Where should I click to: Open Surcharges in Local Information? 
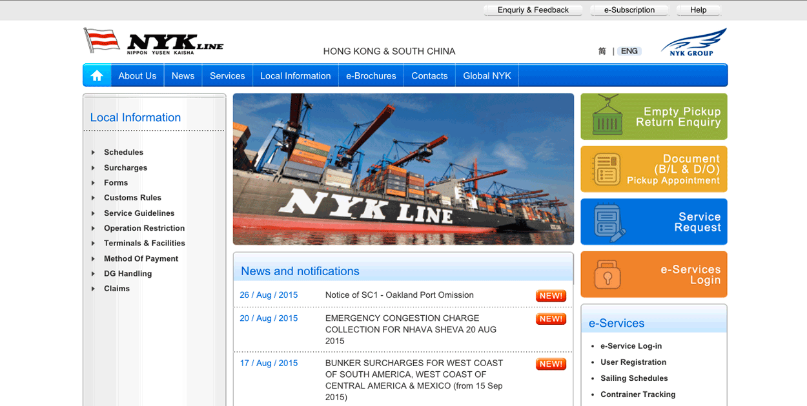point(125,168)
